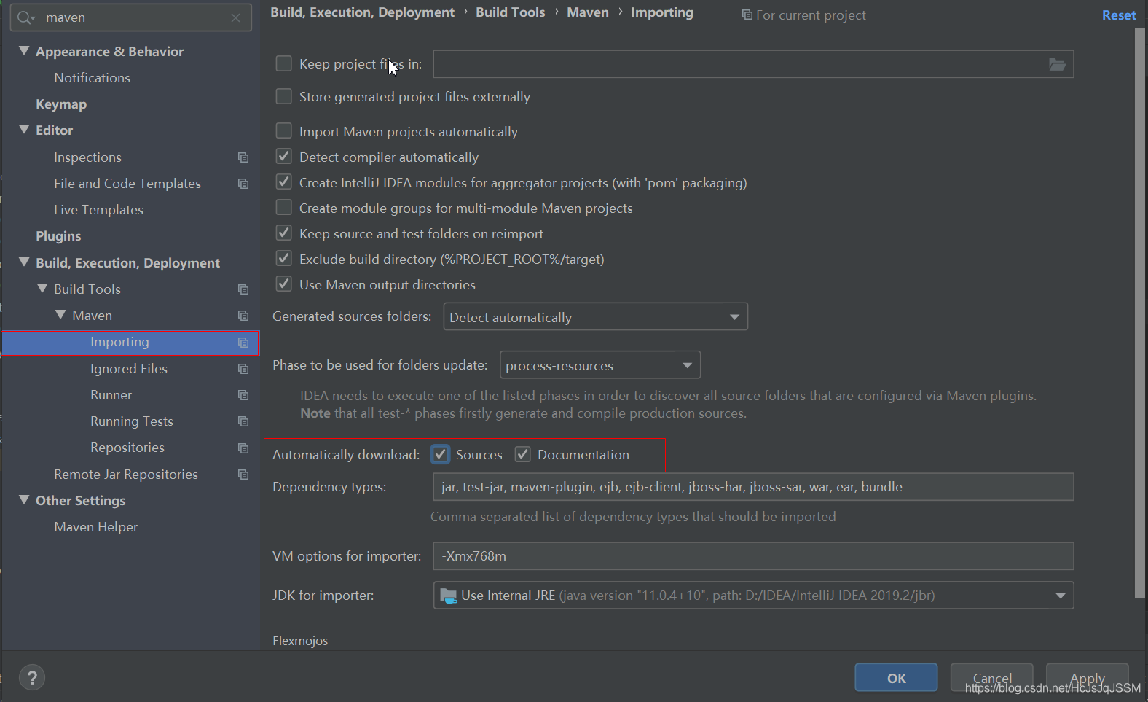Enable Import Maven projects automatically

tap(284, 131)
